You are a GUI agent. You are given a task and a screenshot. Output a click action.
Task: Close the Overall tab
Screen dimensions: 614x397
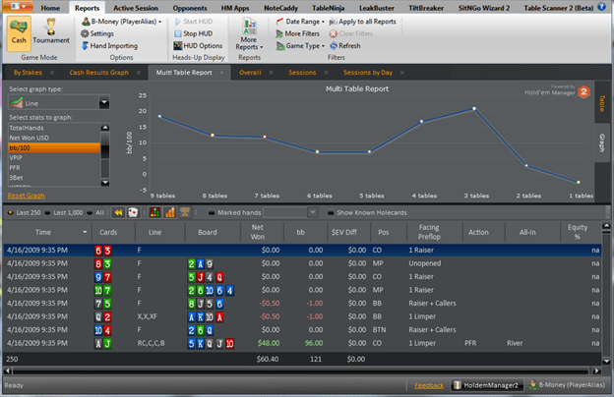point(271,73)
